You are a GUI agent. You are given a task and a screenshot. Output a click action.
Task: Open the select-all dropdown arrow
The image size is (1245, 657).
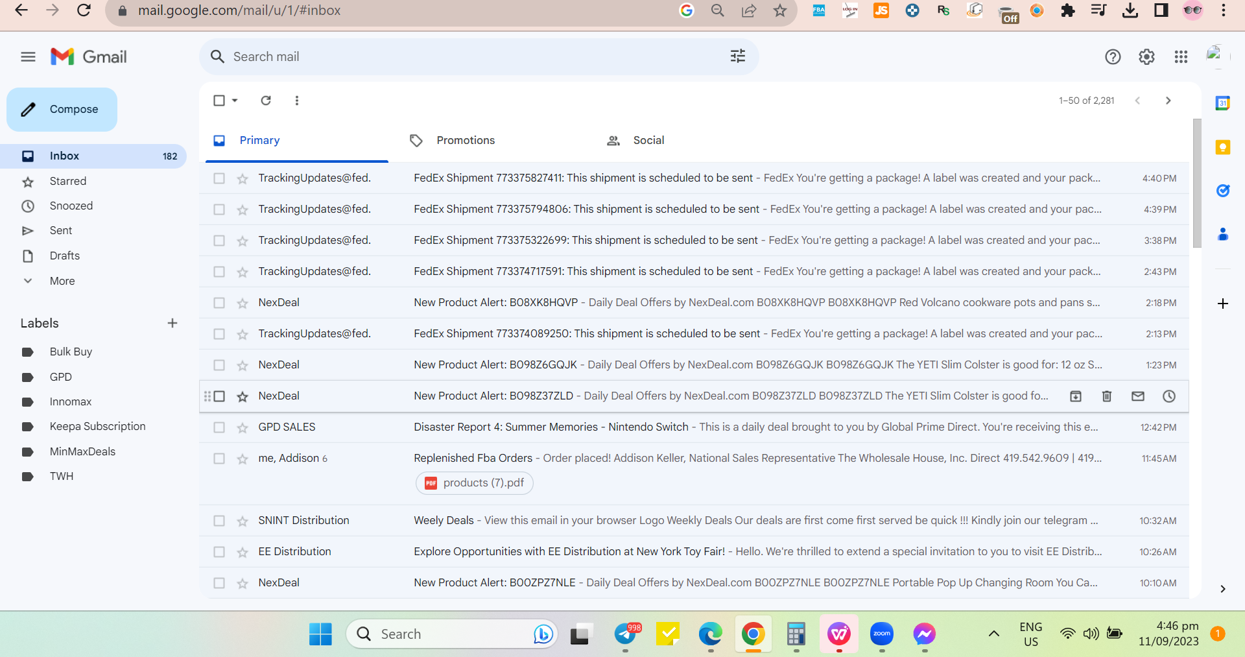point(235,101)
